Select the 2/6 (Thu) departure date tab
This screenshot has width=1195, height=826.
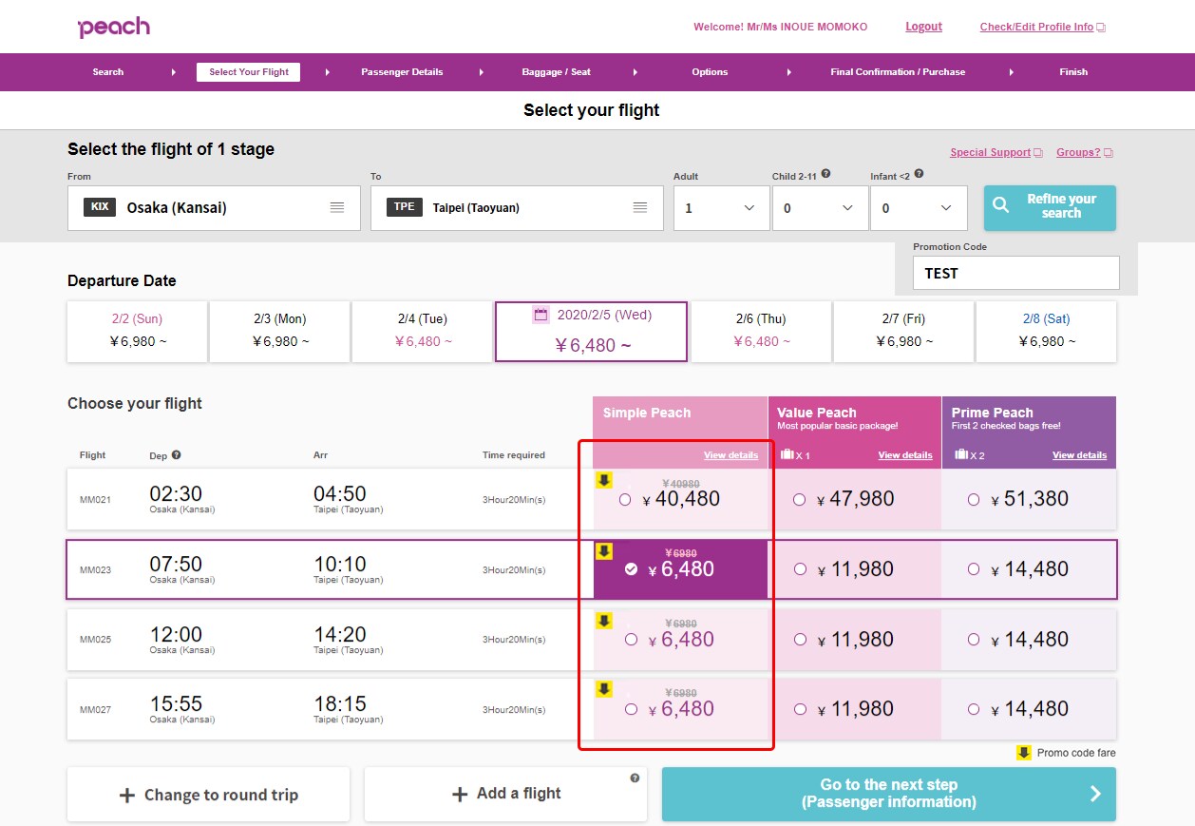761,331
